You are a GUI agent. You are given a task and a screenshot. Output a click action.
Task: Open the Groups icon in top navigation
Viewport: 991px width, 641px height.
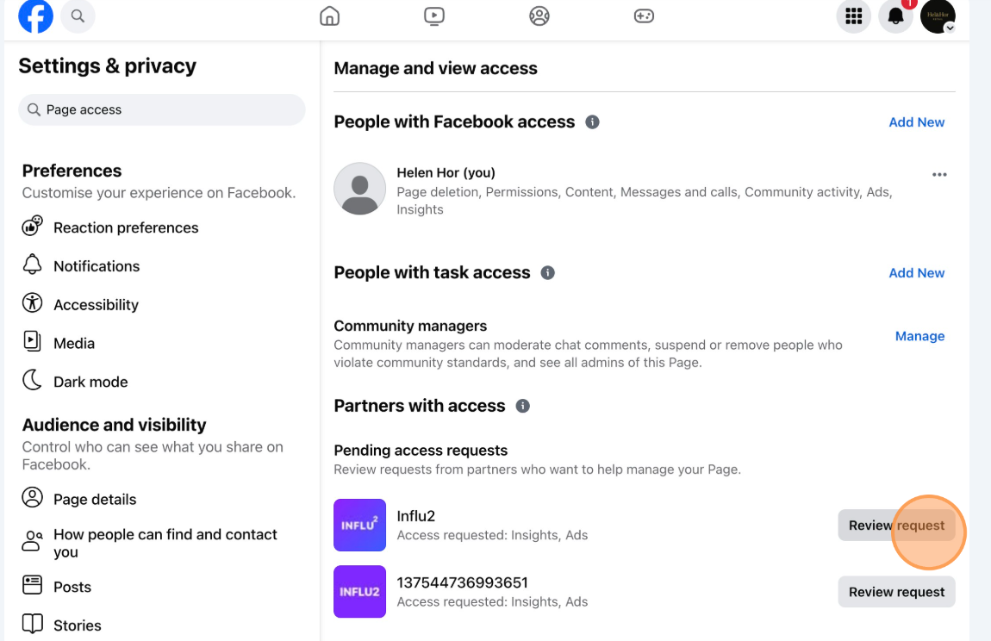[539, 16]
